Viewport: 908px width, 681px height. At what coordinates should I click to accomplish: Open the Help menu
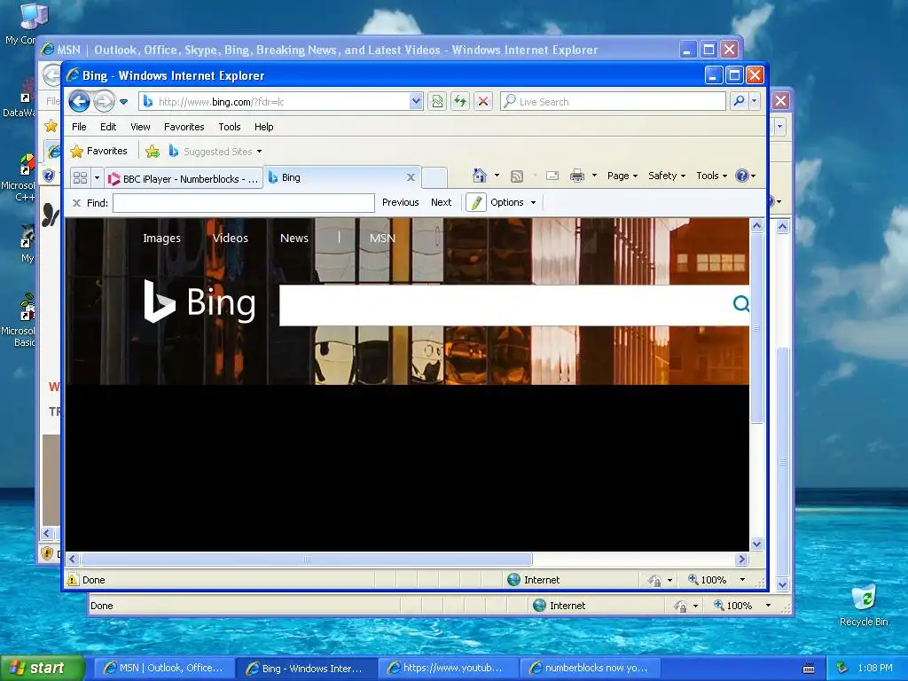pos(263,127)
